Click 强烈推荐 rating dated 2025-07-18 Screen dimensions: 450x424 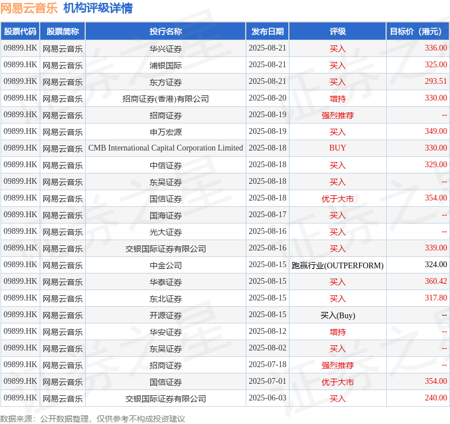click(337, 365)
